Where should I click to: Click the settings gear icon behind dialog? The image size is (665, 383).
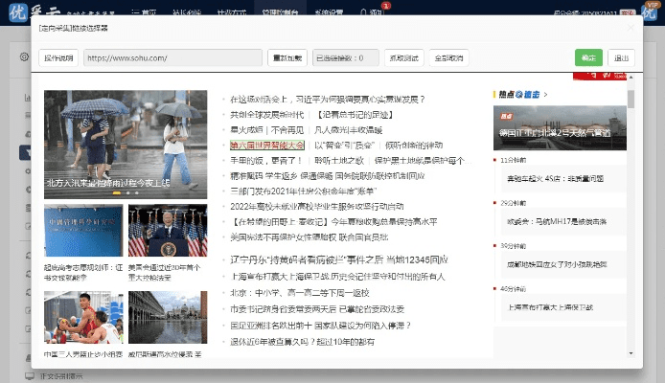click(x=24, y=57)
